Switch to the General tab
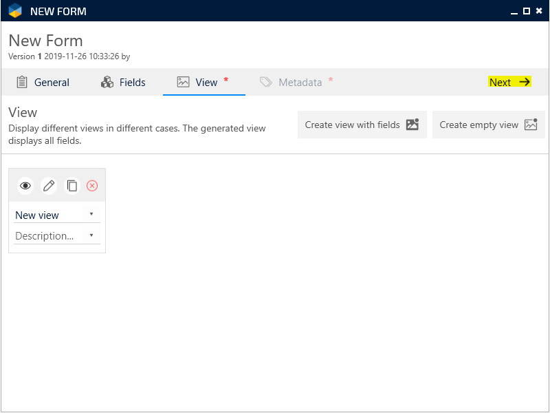550x413 pixels. click(52, 83)
